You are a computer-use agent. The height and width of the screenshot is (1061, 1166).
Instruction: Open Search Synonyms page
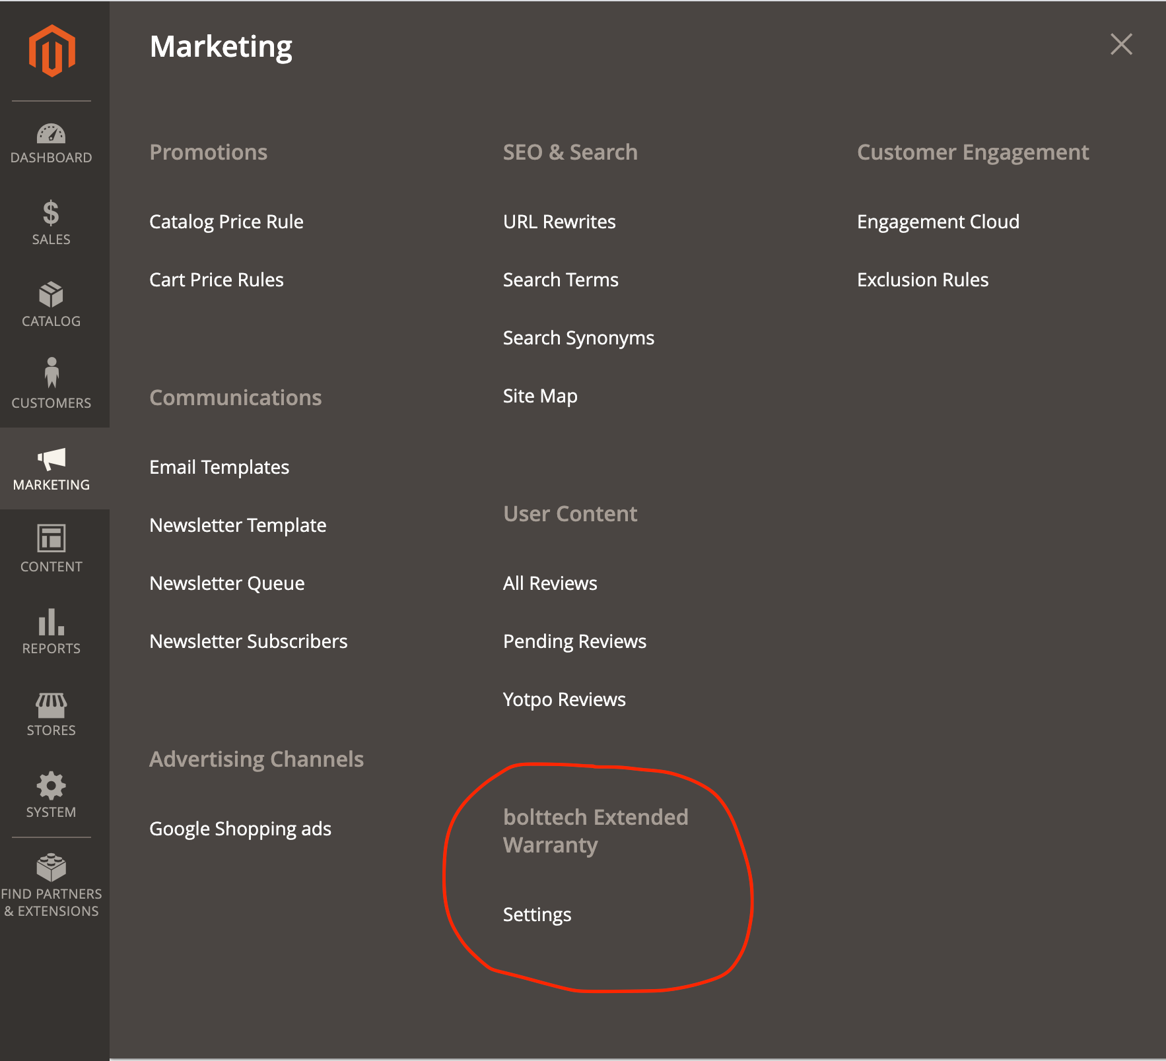(578, 338)
